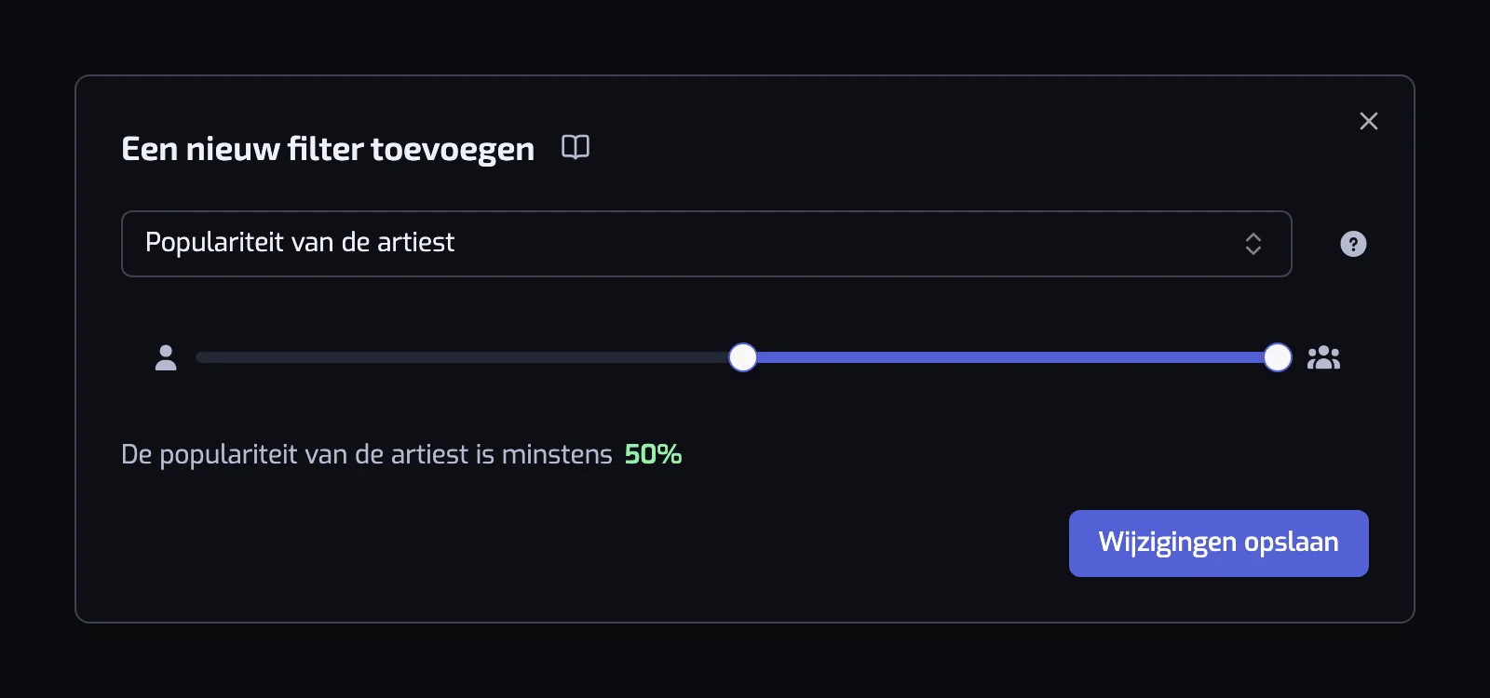This screenshot has height=698, width=1490.
Task: Click the Wijzigingen opslaan button
Action: click(x=1219, y=544)
